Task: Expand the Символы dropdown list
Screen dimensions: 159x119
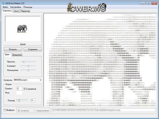Action: pyautogui.click(x=41, y=80)
